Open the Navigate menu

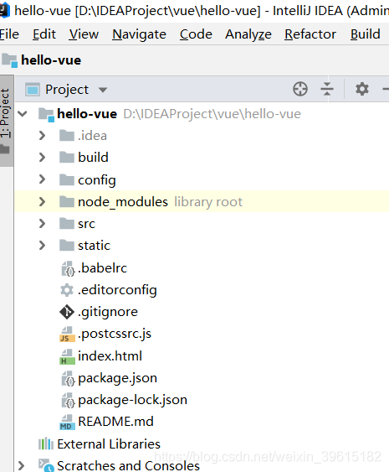[139, 34]
